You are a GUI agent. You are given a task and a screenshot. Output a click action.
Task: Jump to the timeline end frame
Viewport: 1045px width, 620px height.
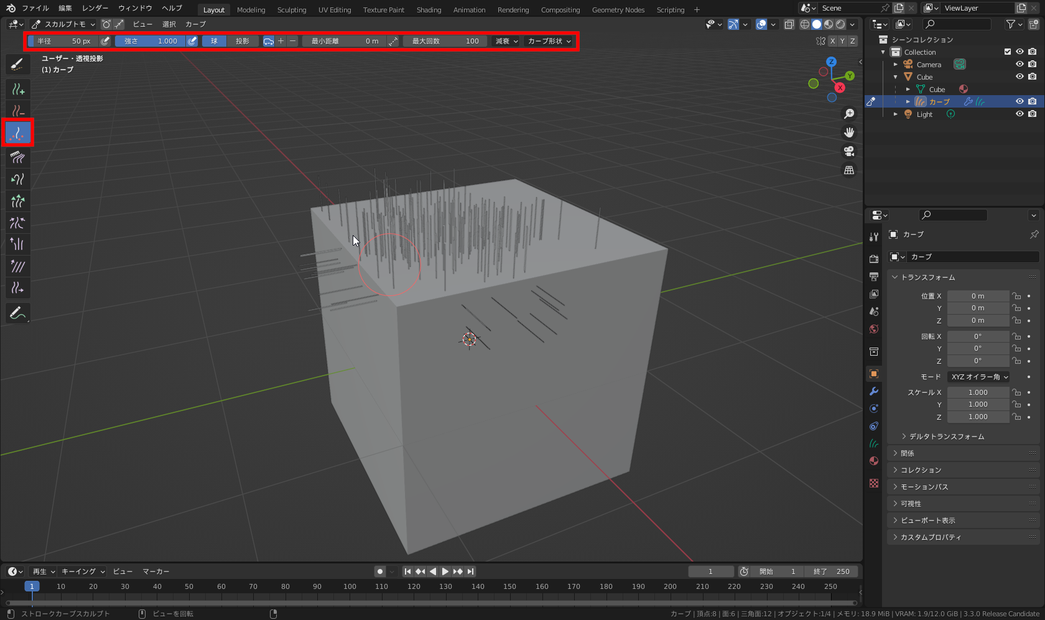(470, 571)
